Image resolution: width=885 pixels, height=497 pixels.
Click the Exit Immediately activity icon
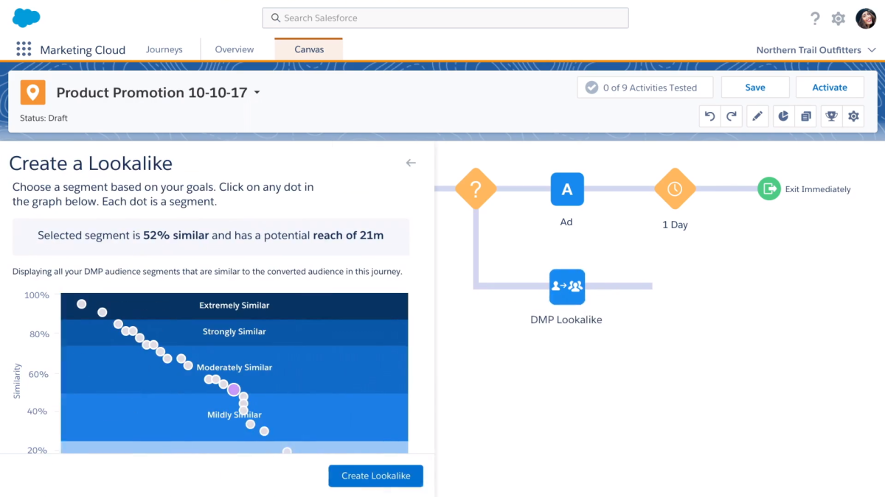[x=768, y=188]
